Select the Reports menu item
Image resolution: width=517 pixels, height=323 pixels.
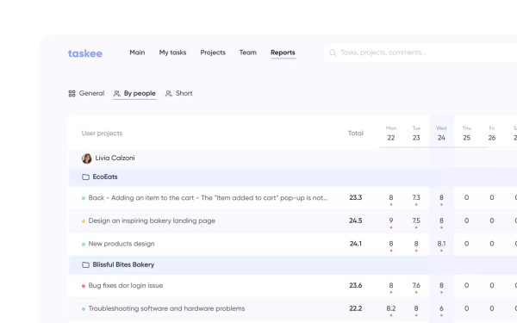pos(283,53)
